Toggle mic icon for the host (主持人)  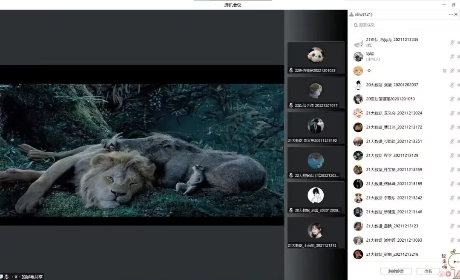(452, 57)
